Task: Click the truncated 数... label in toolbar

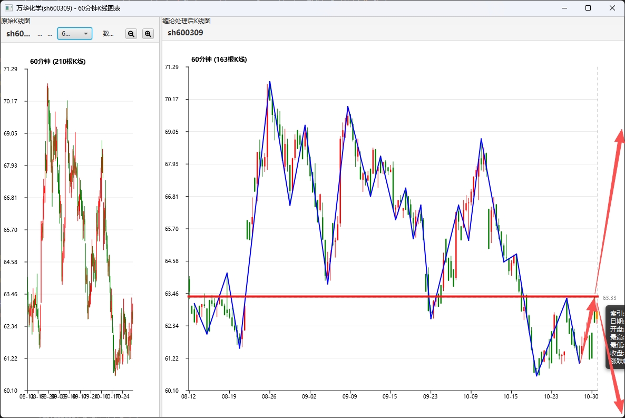Action: coord(108,34)
